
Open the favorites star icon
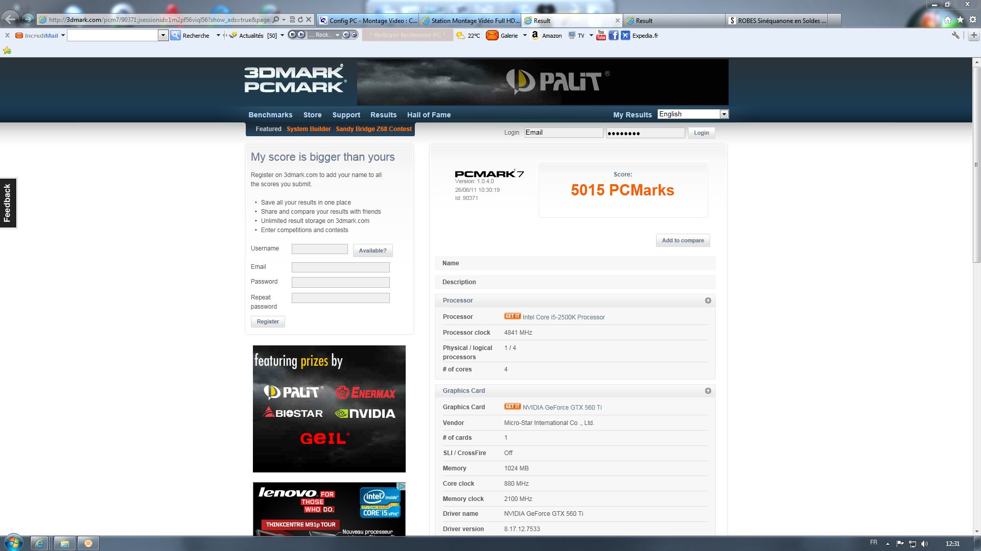960,20
